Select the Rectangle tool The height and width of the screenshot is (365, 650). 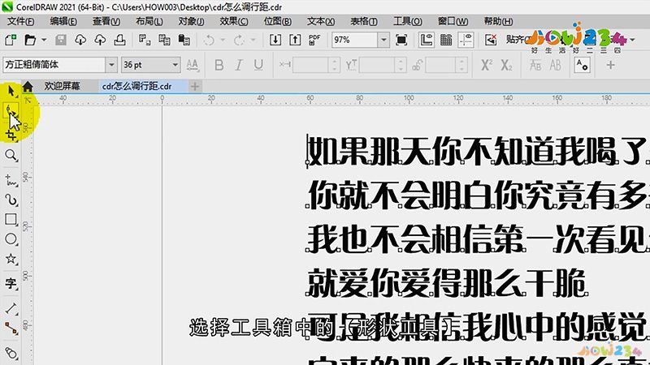(x=11, y=219)
